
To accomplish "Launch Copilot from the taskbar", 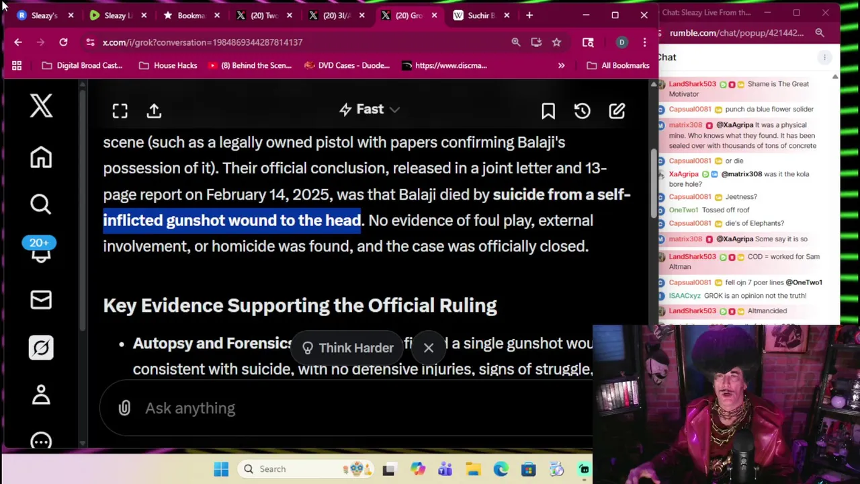I will pyautogui.click(x=417, y=469).
